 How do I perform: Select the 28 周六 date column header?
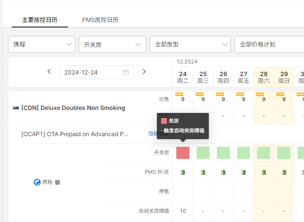click(x=264, y=77)
